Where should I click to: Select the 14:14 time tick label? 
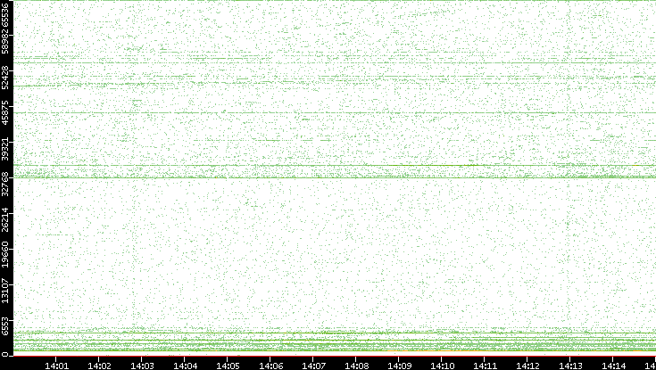[x=613, y=366]
